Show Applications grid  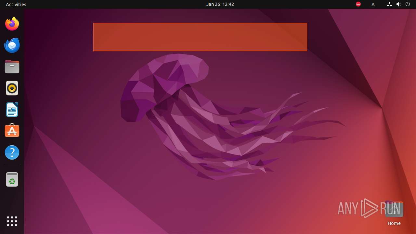(12, 221)
